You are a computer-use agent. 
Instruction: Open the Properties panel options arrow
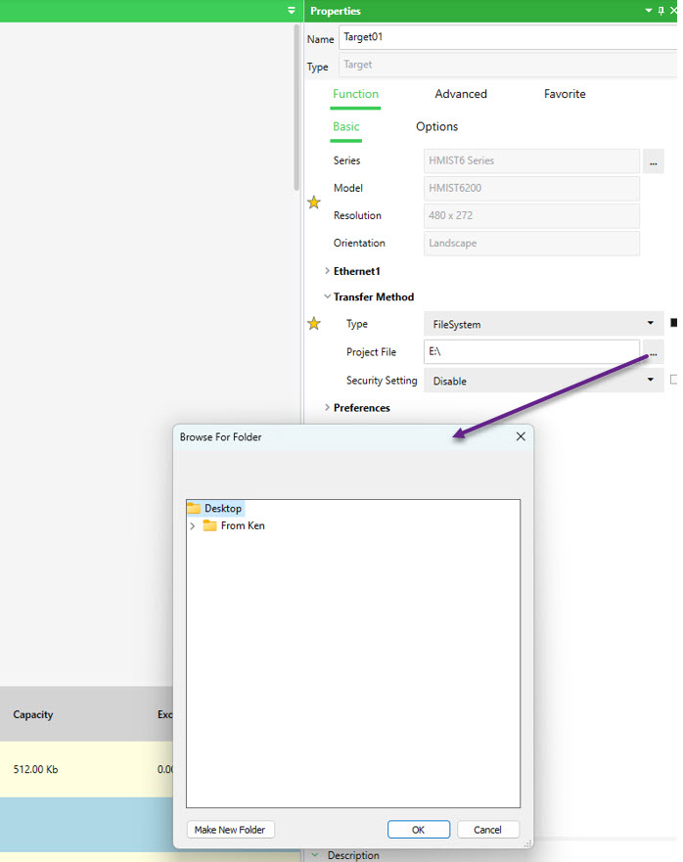pos(649,11)
